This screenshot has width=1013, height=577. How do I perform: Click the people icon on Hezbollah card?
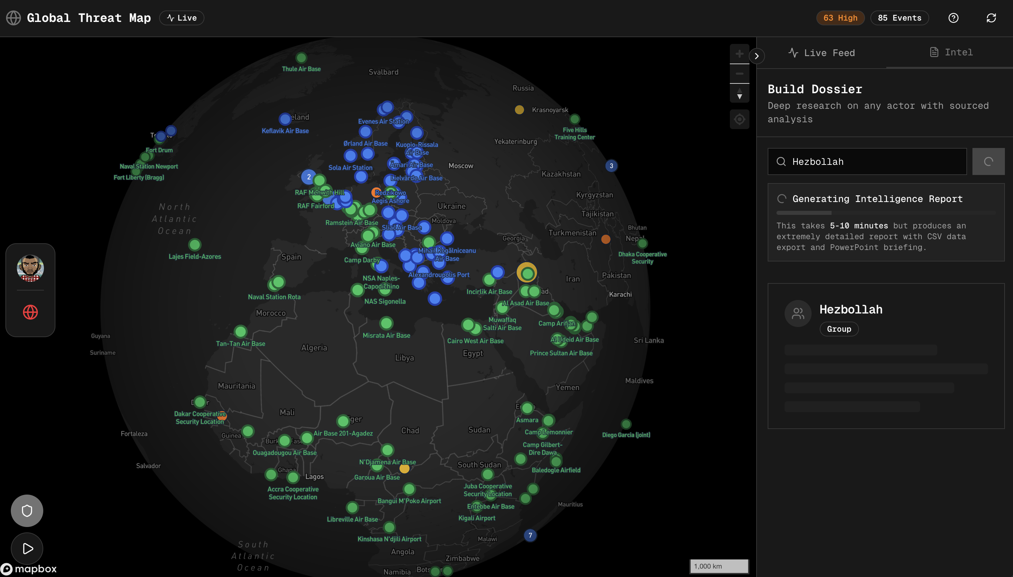coord(798,313)
